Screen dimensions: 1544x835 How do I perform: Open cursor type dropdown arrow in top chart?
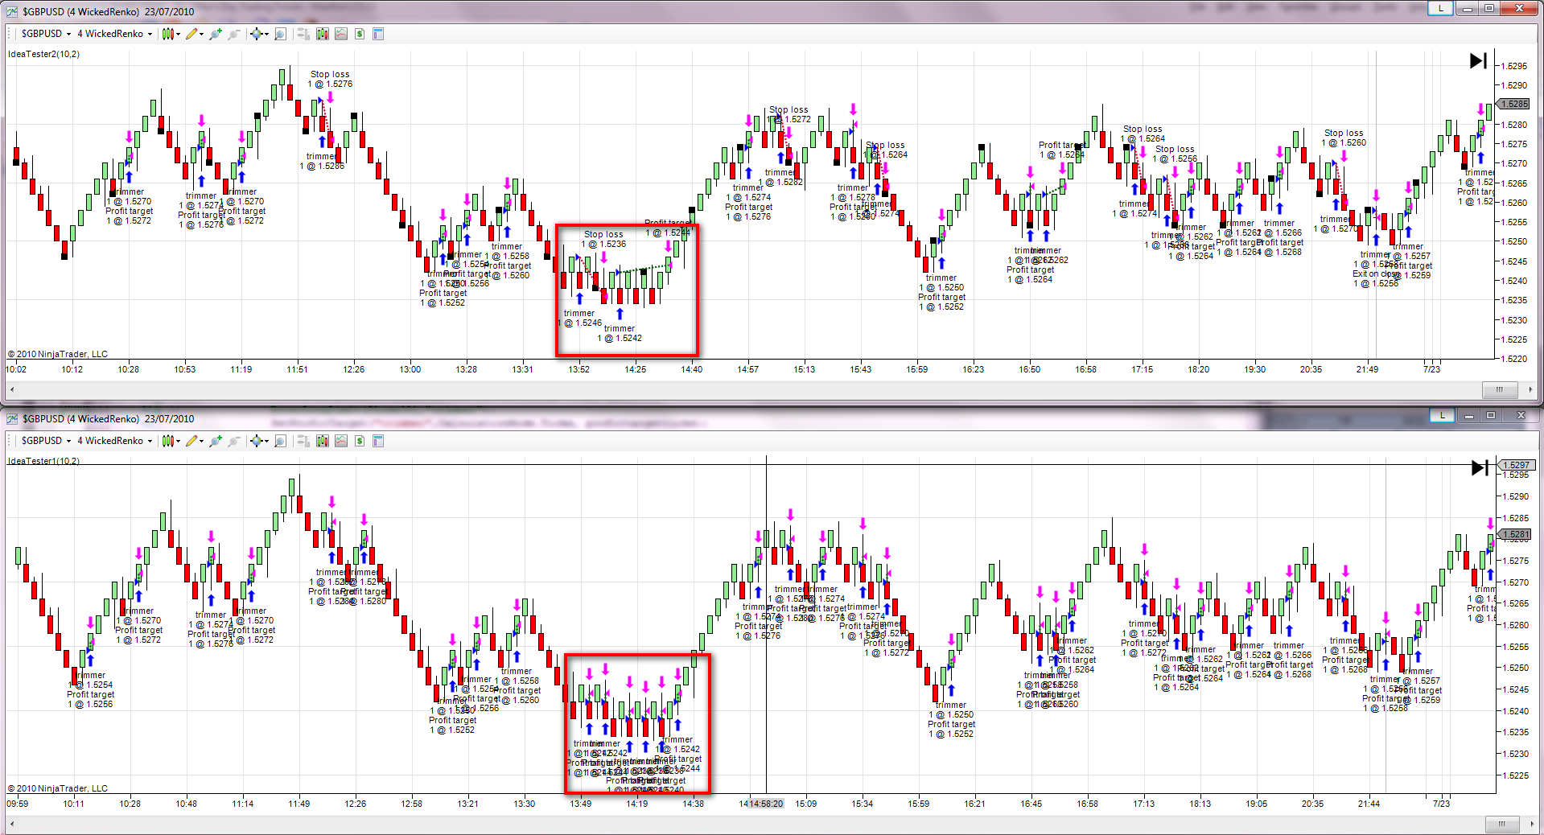pyautogui.click(x=266, y=34)
